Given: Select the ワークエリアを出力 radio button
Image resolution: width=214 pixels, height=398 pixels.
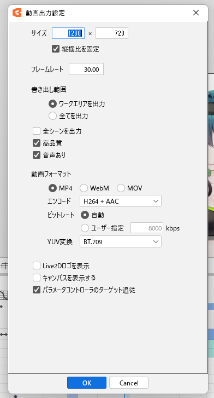Looking at the screenshot, I should click(52, 103).
